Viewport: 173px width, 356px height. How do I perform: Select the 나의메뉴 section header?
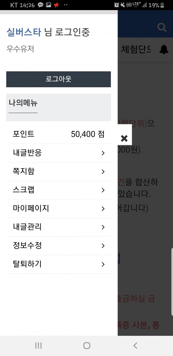[23, 103]
